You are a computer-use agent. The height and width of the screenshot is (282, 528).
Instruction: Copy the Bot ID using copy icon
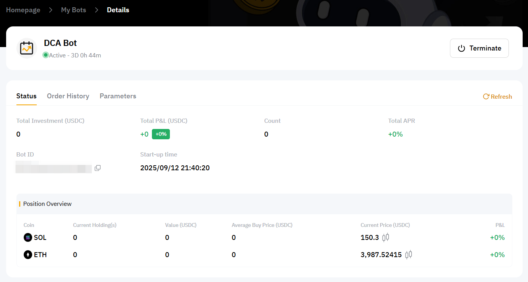[98, 168]
